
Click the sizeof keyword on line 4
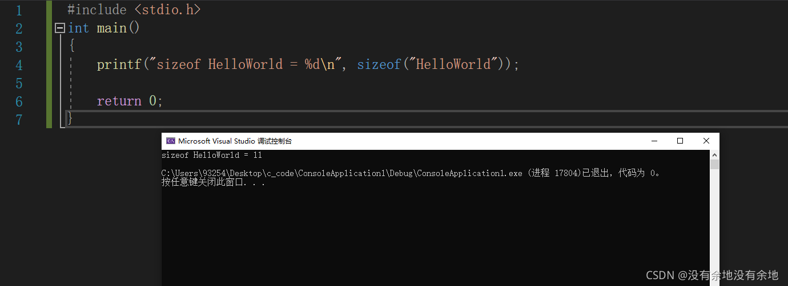[379, 64]
